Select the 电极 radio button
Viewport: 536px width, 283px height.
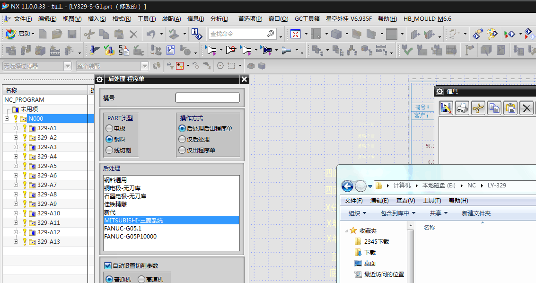click(109, 129)
